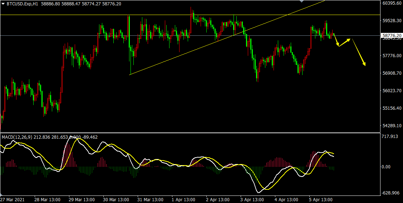Click price axis label 56908.70
403x203 pixels.
(392, 73)
